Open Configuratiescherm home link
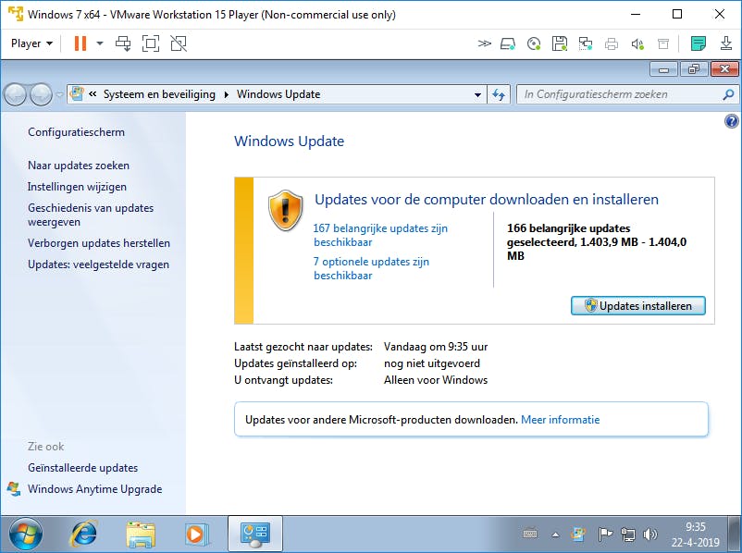This screenshot has height=553, width=742. pyautogui.click(x=76, y=132)
